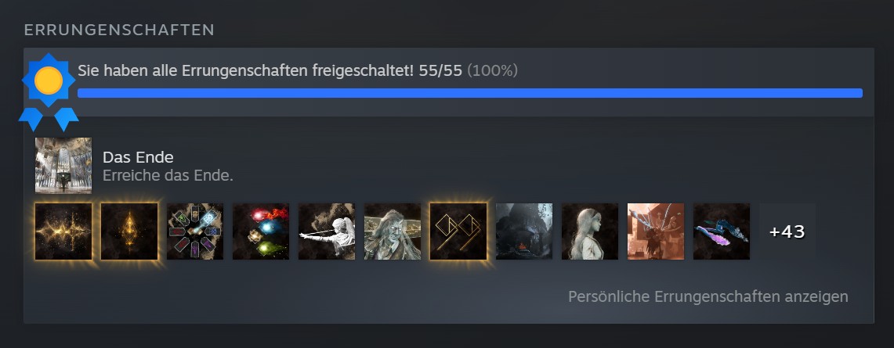The width and height of the screenshot is (894, 348).
Task: Open Persönliche Errungenschaften anzeigen link
Action: tap(708, 297)
